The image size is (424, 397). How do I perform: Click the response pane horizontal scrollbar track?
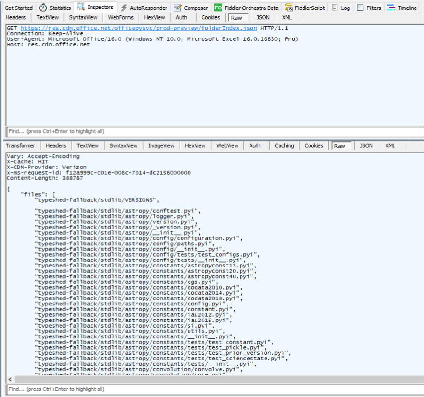pos(219,379)
